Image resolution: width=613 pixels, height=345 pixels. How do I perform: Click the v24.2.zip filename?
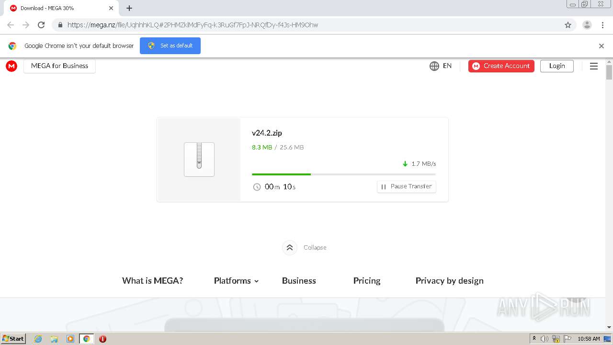pyautogui.click(x=267, y=133)
